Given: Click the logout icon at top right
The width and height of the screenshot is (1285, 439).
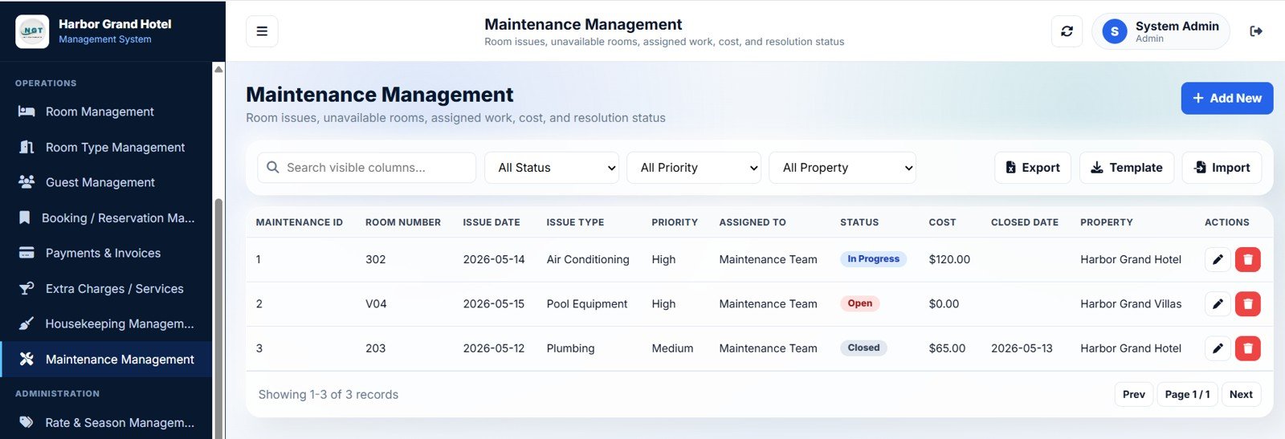Looking at the screenshot, I should (1256, 31).
